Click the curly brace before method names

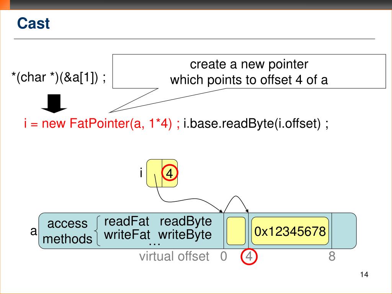[98, 231]
